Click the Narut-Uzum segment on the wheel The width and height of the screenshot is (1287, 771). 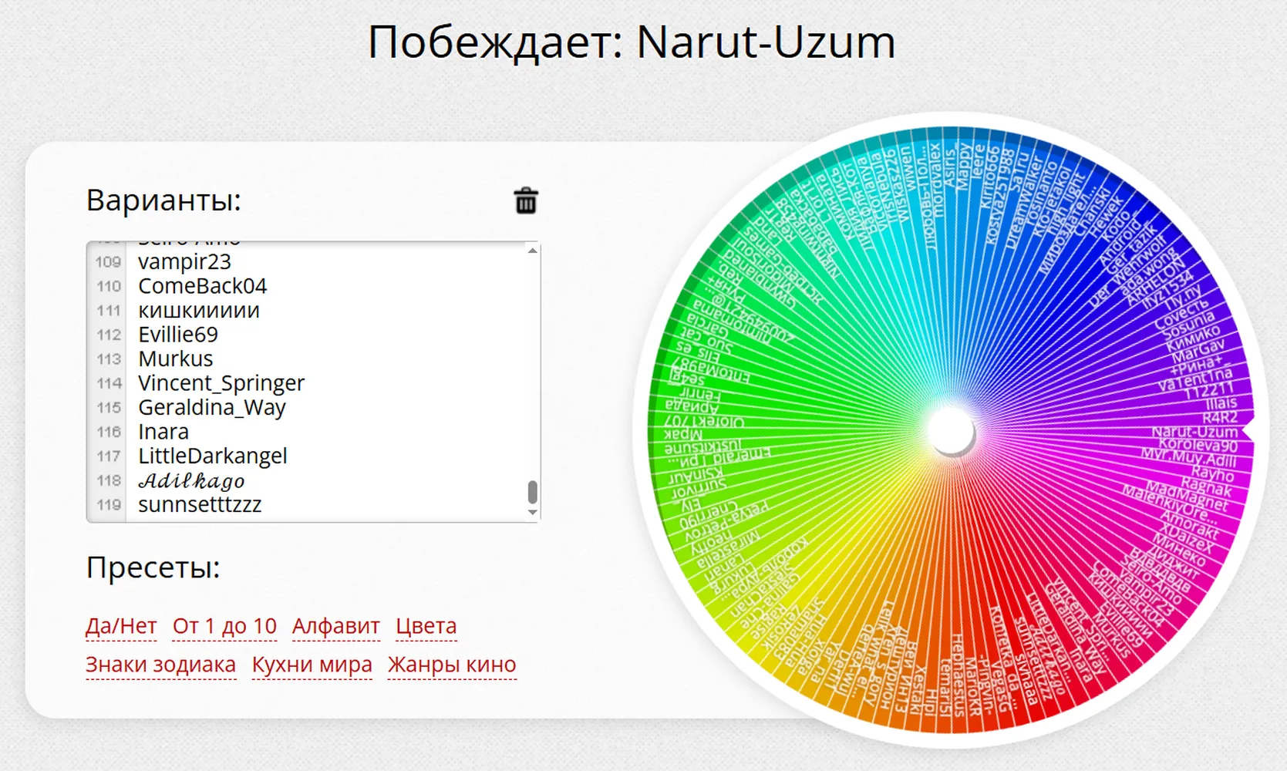tap(1194, 433)
